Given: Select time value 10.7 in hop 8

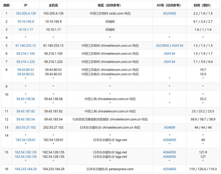Looking at the screenshot, I should coord(203,70).
